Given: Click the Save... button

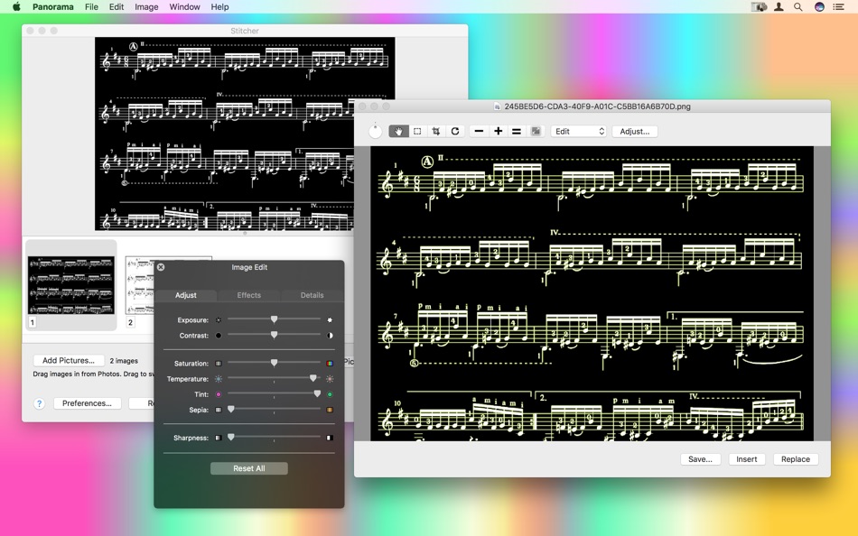Looking at the screenshot, I should pyautogui.click(x=701, y=459).
